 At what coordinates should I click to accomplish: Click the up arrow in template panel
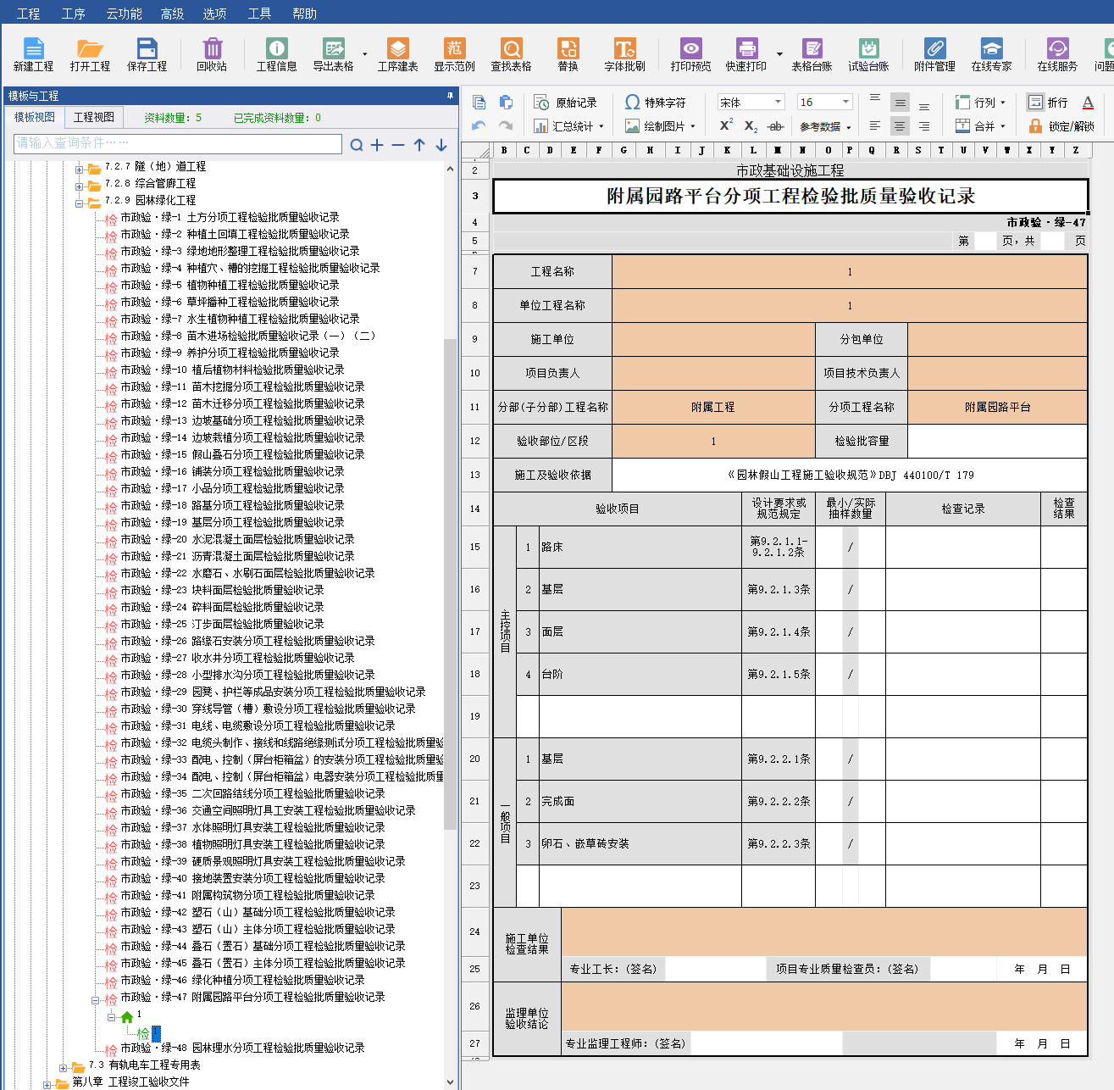[419, 145]
